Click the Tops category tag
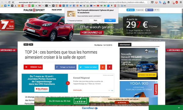183x110 pixels. click(31, 44)
